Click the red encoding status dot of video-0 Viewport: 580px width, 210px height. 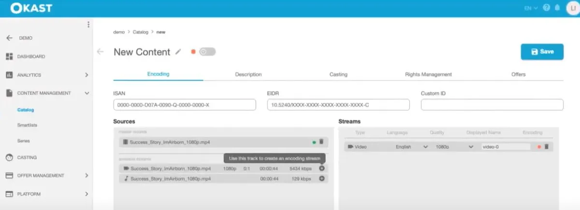point(539,147)
